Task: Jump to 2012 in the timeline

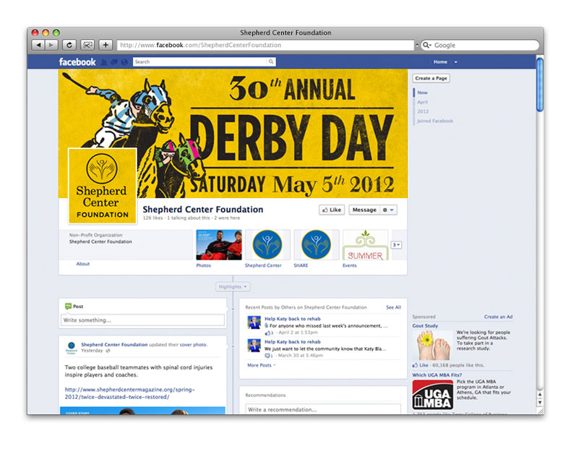Action: point(423,111)
